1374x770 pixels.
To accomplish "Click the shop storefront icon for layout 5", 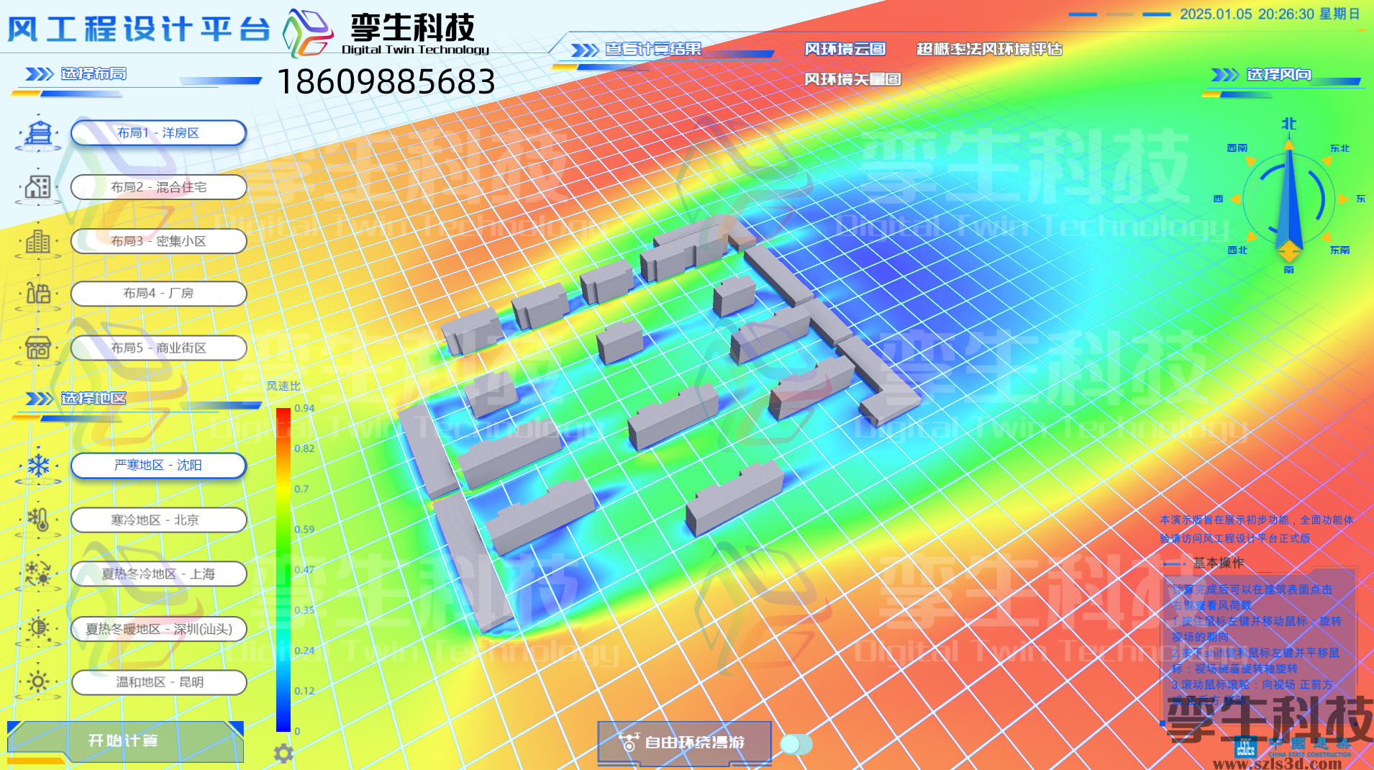I will [38, 348].
